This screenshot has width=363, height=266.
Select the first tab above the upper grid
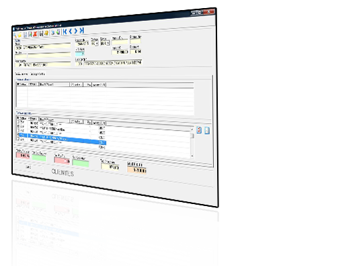tap(22, 74)
